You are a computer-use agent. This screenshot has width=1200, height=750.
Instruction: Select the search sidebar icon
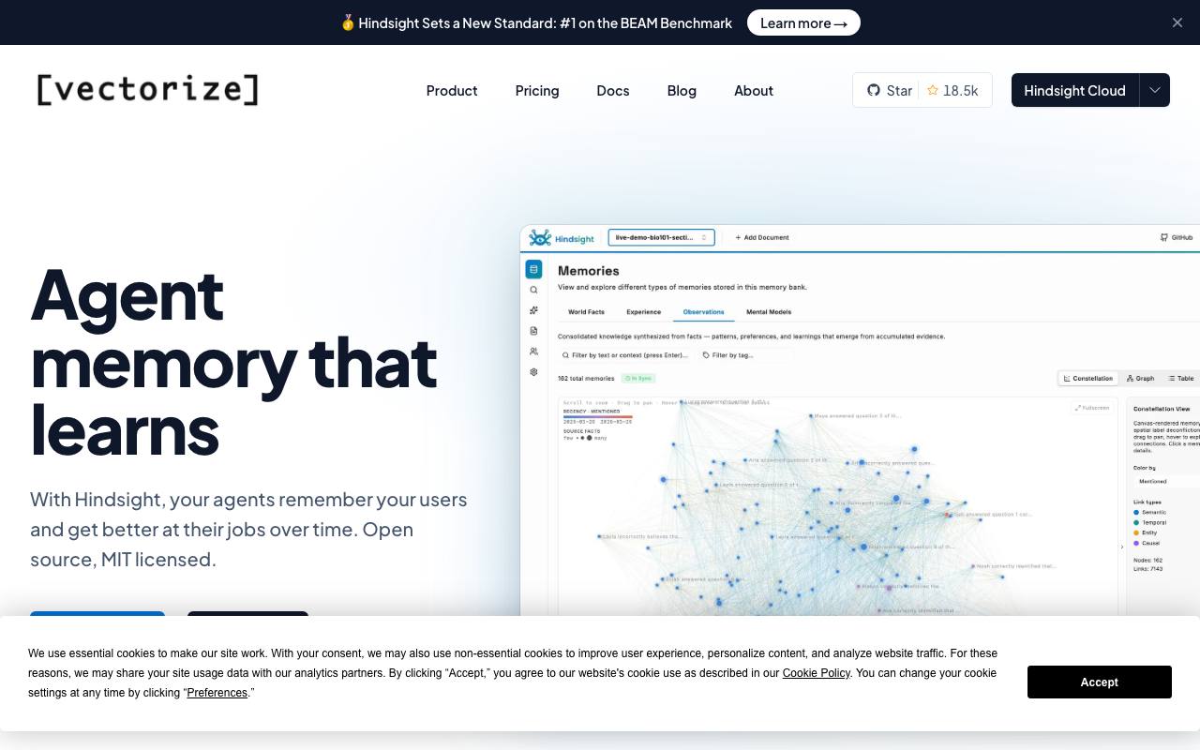click(x=533, y=290)
